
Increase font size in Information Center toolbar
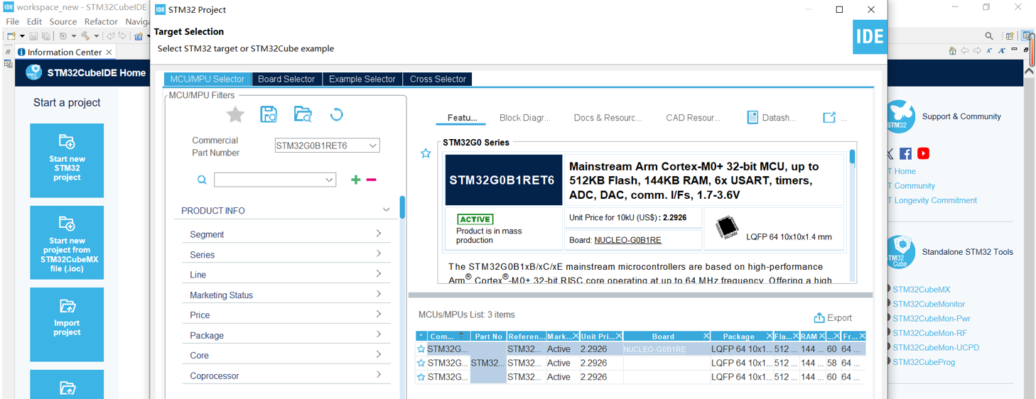(x=1002, y=50)
